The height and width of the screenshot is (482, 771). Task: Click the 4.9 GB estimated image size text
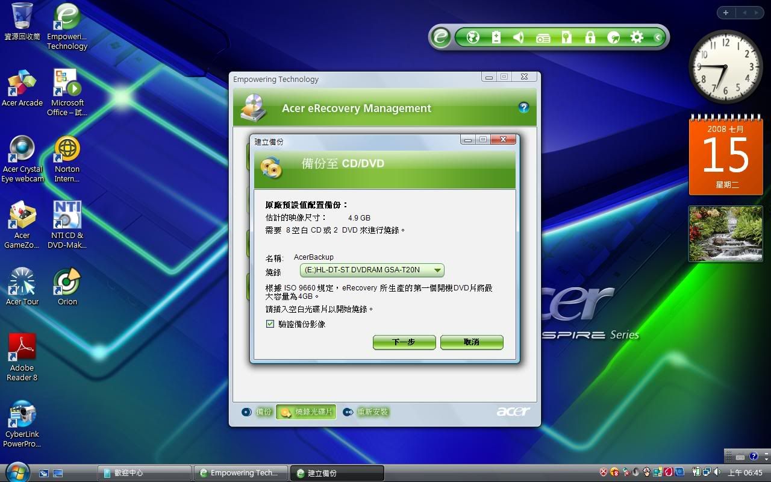[359, 218]
